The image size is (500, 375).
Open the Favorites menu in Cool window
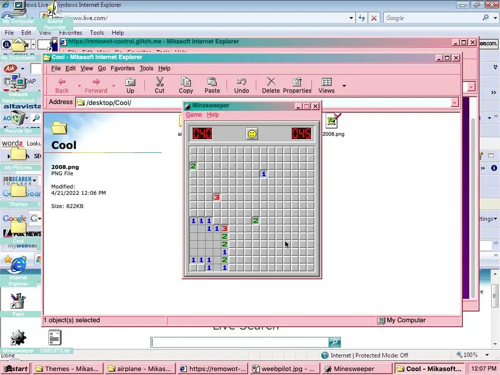pyautogui.click(x=123, y=68)
